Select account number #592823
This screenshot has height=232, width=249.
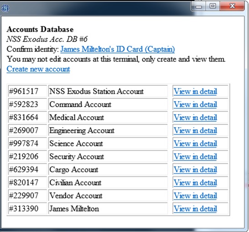click(x=27, y=104)
